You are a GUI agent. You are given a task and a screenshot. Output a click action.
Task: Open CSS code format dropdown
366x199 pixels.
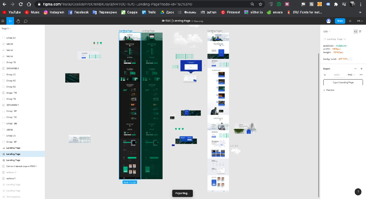click(x=327, y=31)
